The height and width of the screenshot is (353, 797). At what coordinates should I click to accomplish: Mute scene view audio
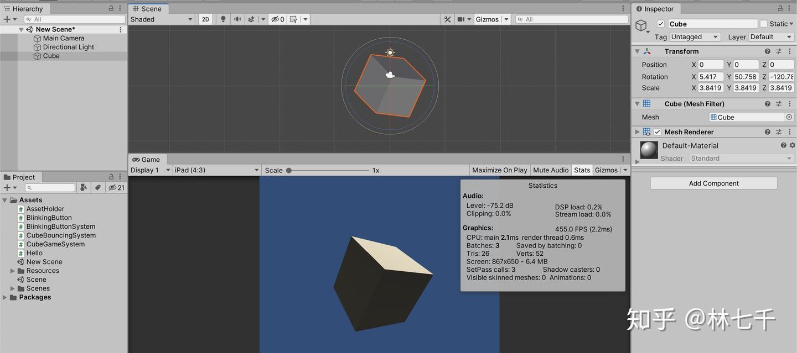237,19
